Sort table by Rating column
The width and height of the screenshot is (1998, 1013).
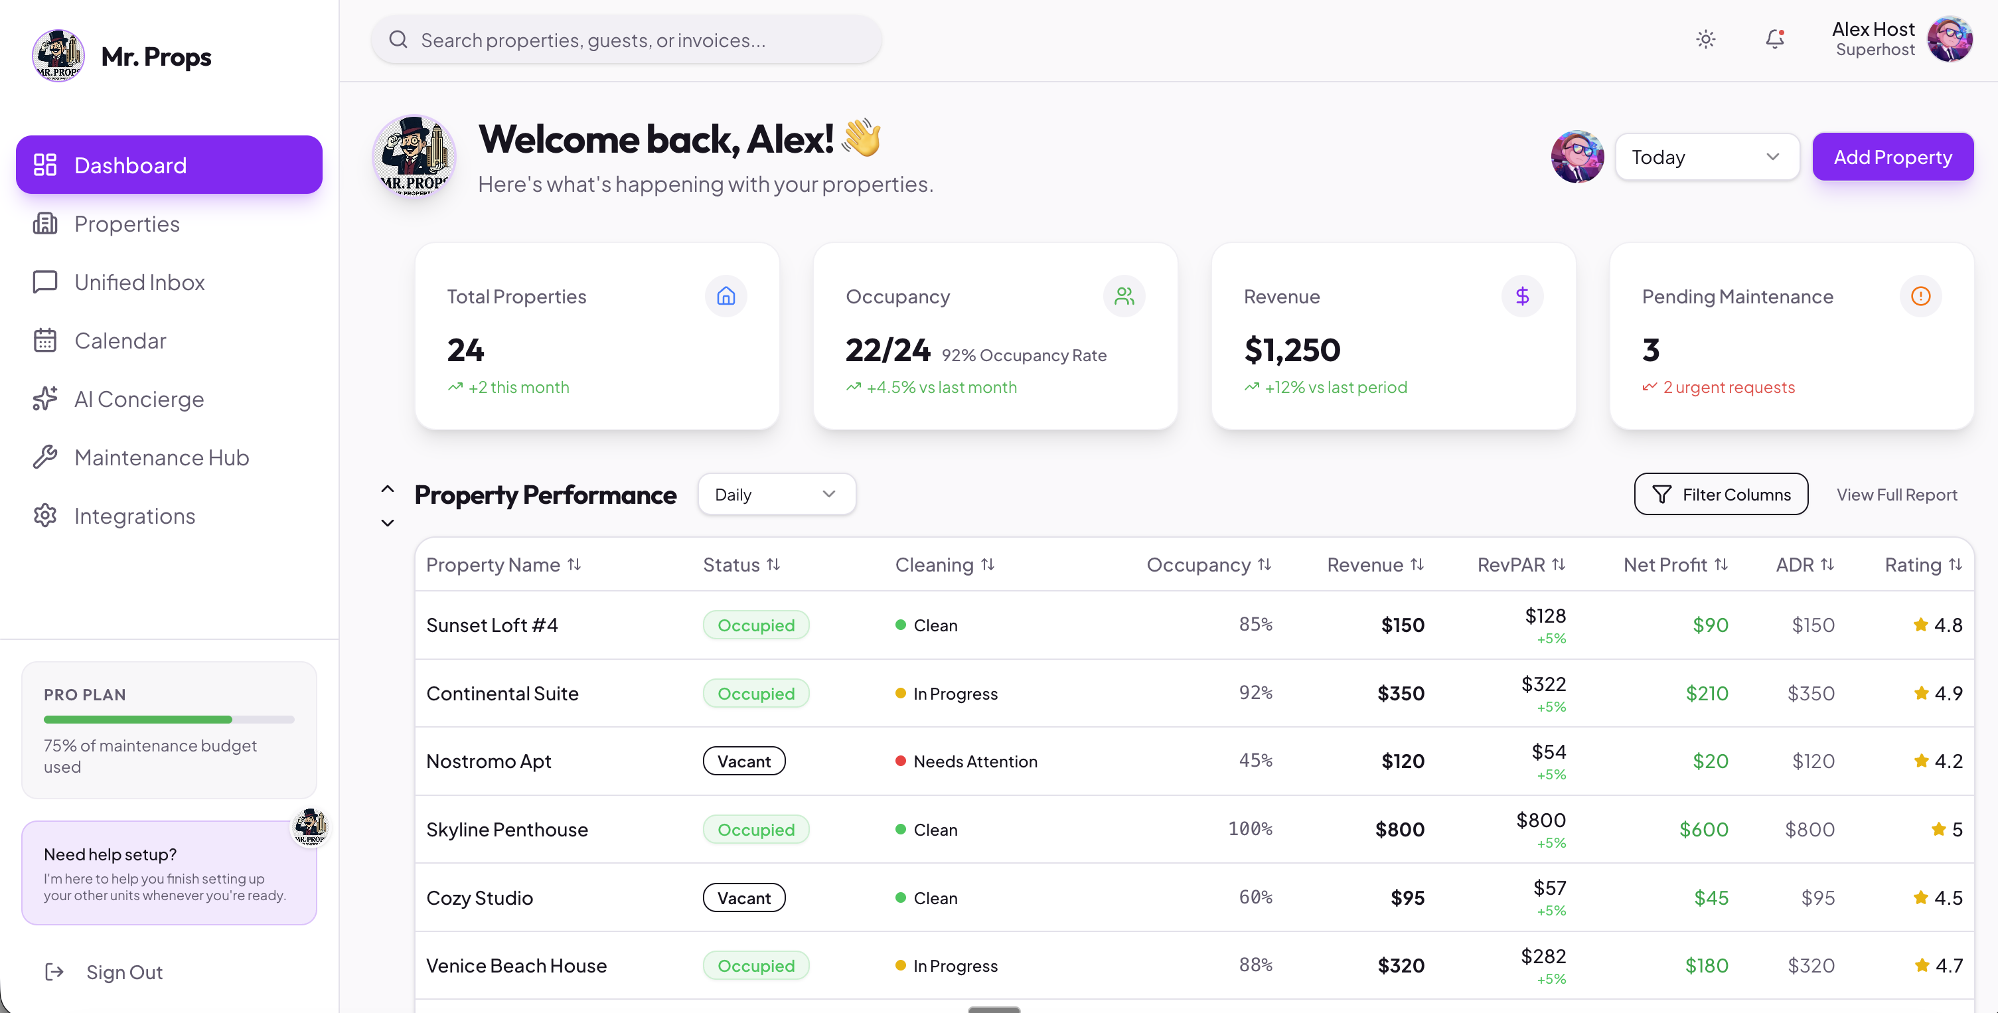pos(1923,565)
